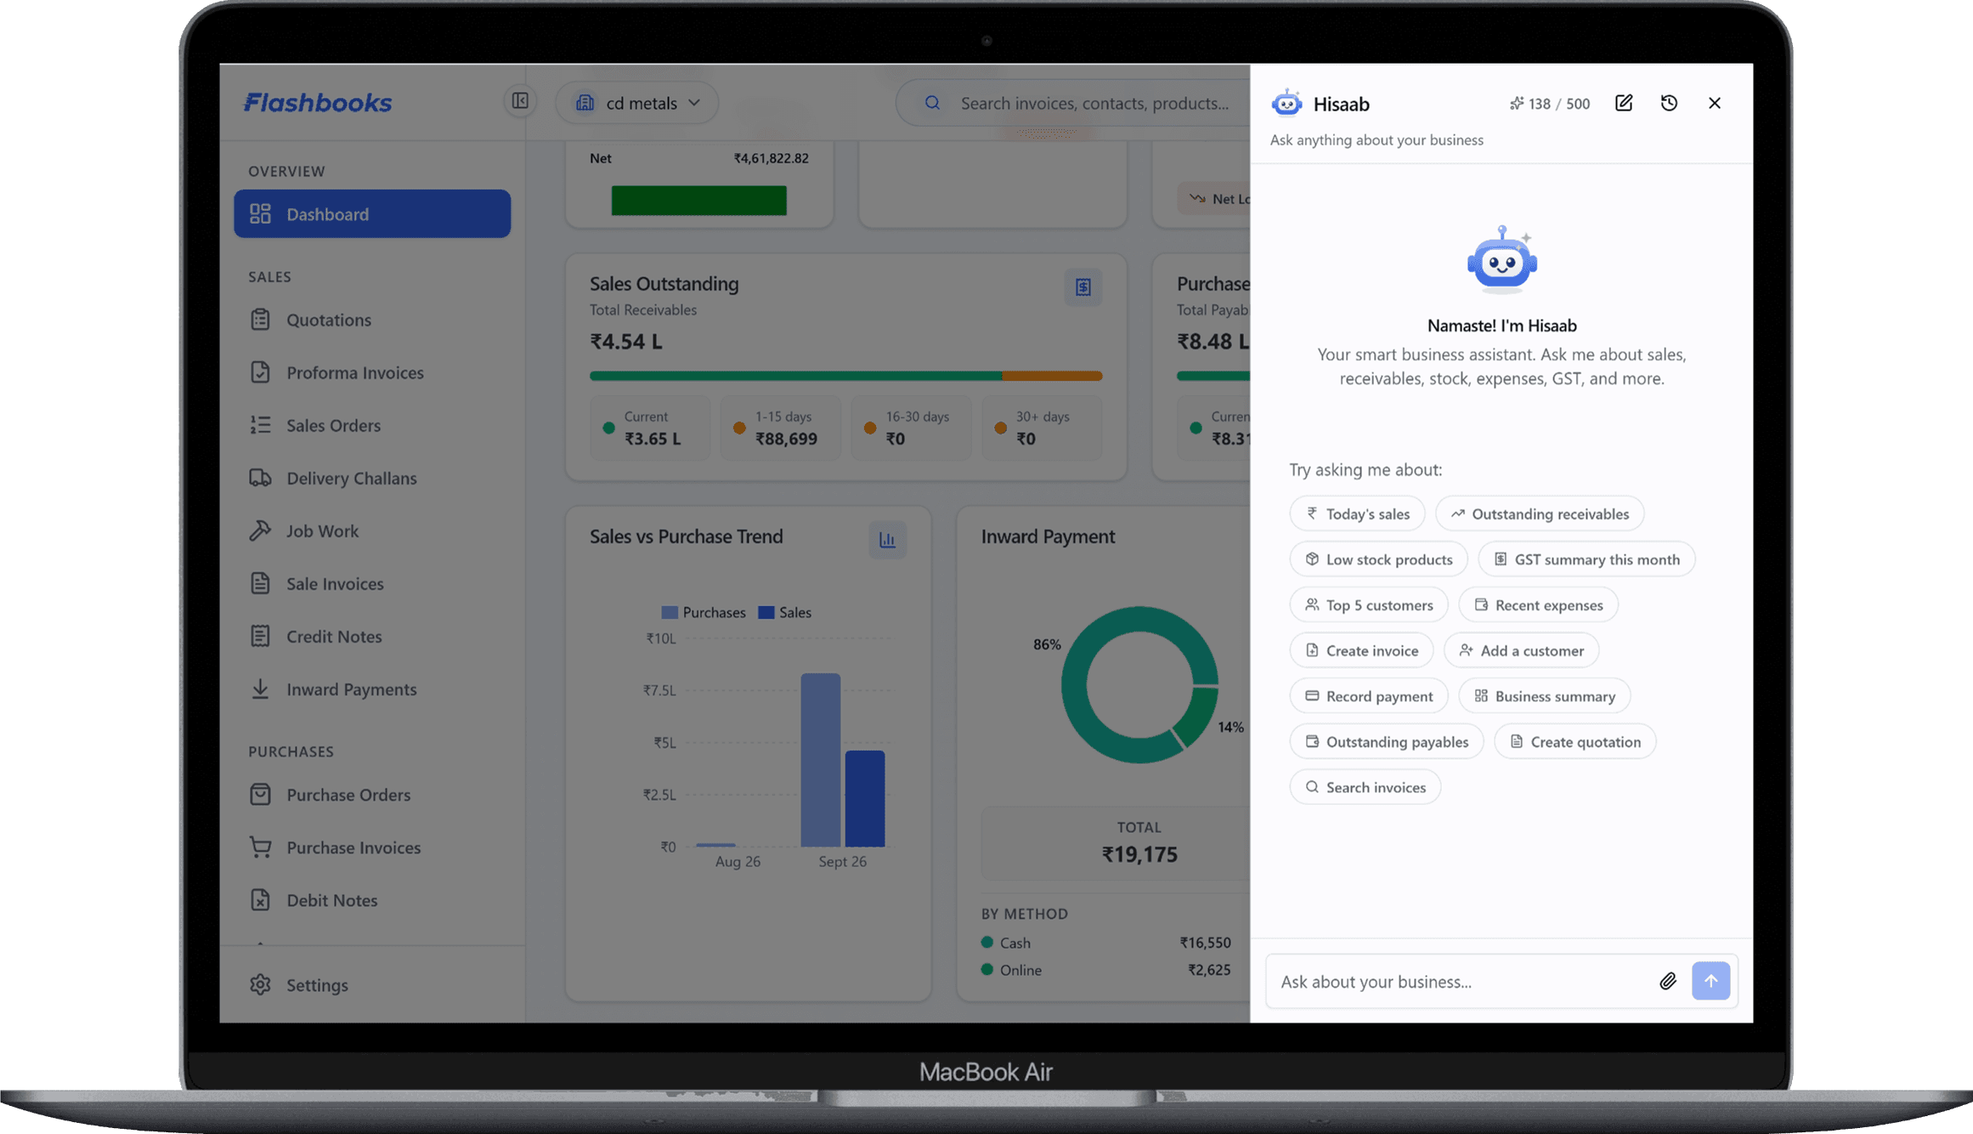Screen dimensions: 1973x1134
Task: Choose the Business summary suggestion
Action: (x=1544, y=696)
